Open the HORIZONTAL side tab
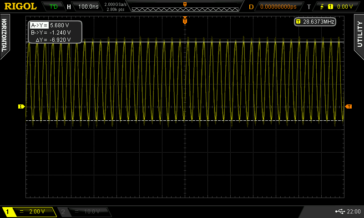Screen dimensions: 364x218 click(5, 35)
